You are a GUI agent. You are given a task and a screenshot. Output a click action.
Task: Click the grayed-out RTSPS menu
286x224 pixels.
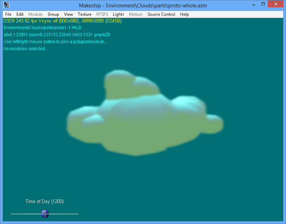(x=102, y=14)
